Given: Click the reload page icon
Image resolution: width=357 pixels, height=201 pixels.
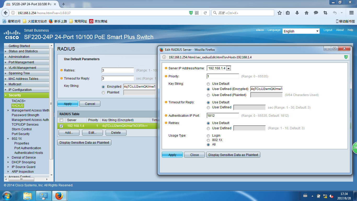Looking at the screenshot, I should 205,13.
